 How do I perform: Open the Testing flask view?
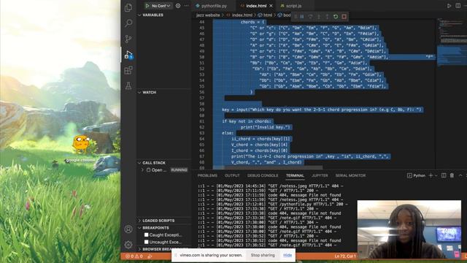pyautogui.click(x=128, y=86)
